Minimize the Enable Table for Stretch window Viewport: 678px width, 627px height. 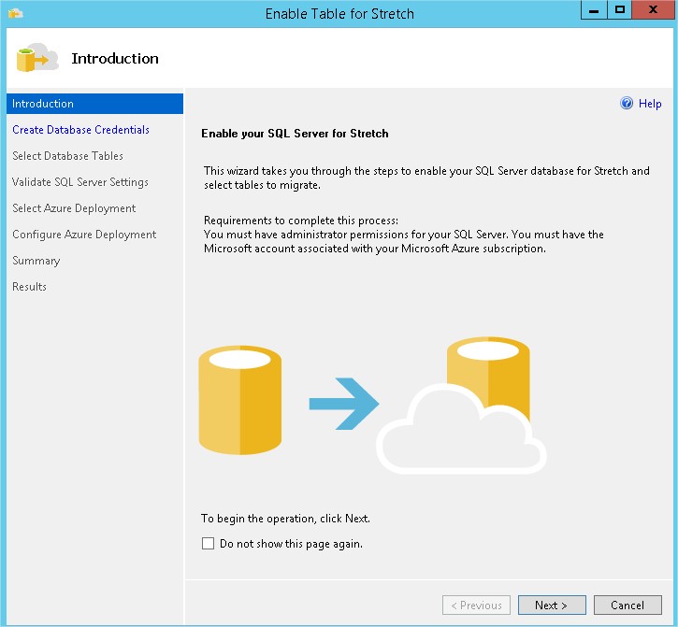point(594,10)
